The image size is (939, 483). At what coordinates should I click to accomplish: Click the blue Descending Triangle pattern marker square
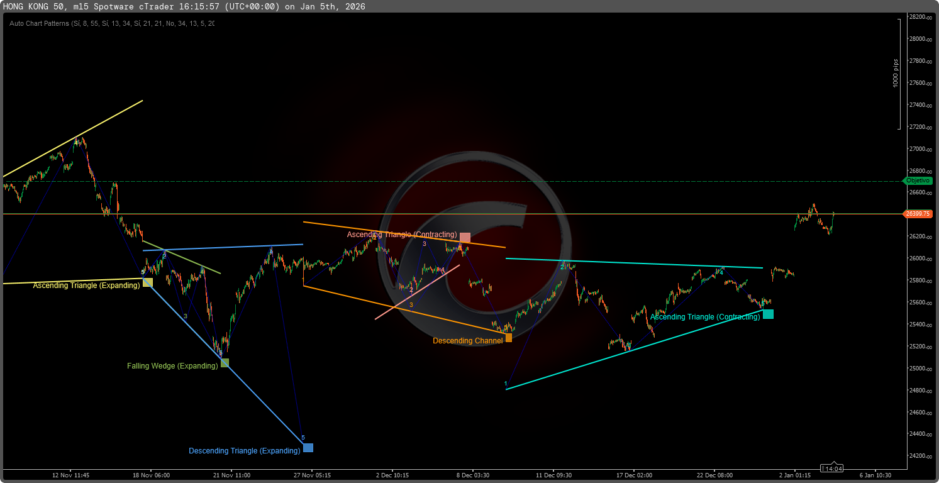pos(308,448)
